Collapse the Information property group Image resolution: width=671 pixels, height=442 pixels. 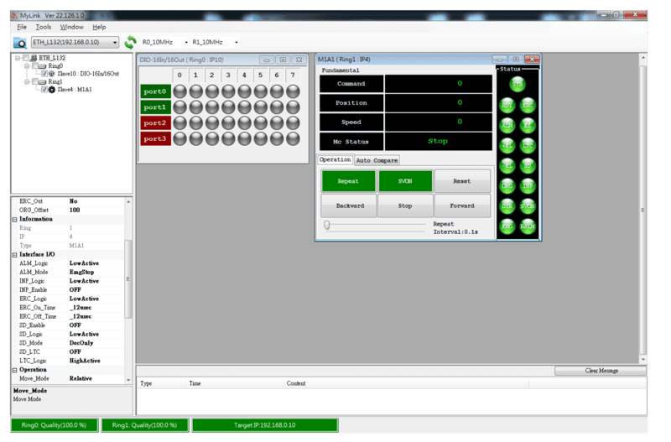(x=14, y=219)
